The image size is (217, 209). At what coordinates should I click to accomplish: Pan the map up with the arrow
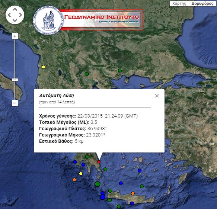coord(15,9)
